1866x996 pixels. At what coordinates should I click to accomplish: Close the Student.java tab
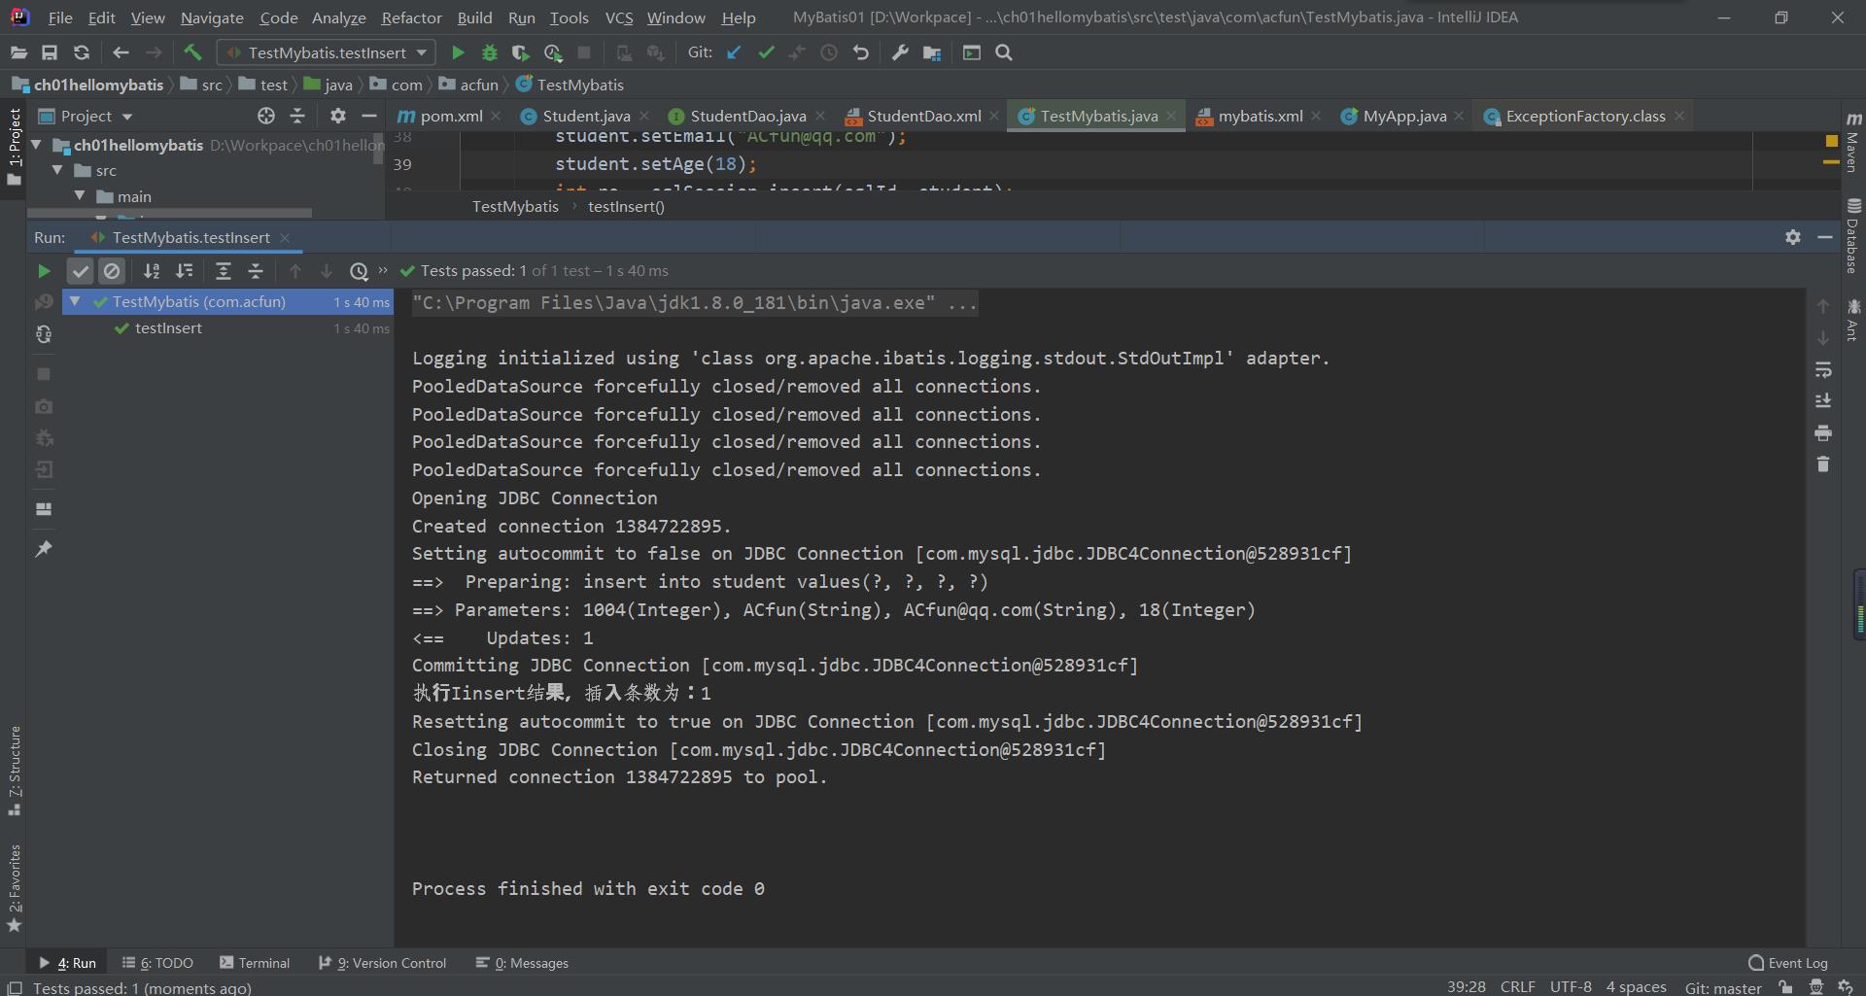coord(645,116)
